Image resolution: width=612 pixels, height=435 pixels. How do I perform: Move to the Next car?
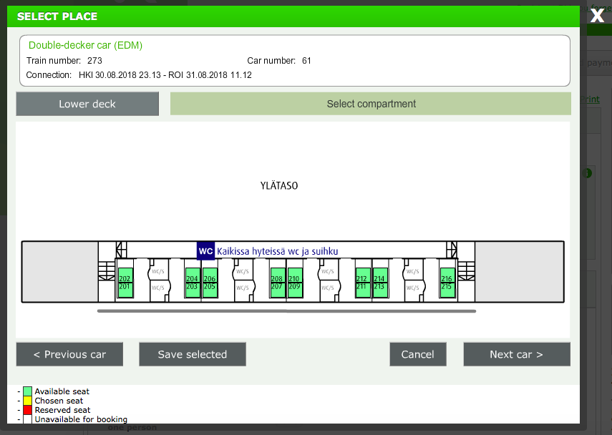[516, 354]
